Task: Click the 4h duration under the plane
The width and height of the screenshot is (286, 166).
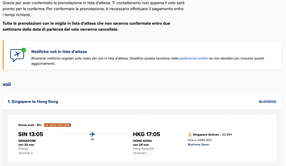Action: [x=93, y=139]
